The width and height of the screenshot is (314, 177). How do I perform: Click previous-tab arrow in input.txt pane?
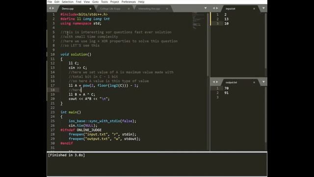(x=213, y=8)
